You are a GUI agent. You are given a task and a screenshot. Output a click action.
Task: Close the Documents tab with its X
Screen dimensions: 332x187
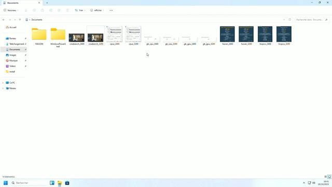tap(39, 3)
